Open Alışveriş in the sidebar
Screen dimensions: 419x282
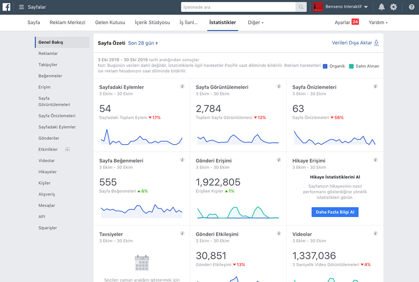(47, 194)
